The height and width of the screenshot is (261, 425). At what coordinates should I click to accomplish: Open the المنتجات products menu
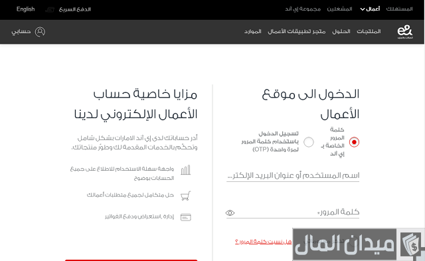pyautogui.click(x=369, y=31)
